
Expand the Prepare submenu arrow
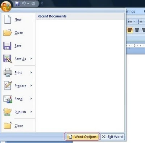pos(31,86)
